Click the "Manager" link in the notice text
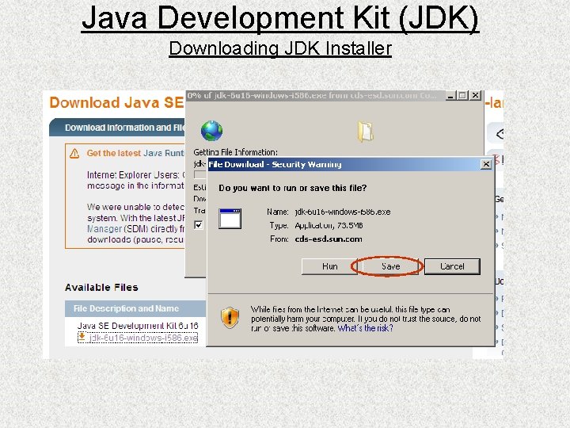Screen dimensions: 570x428 tap(104, 229)
